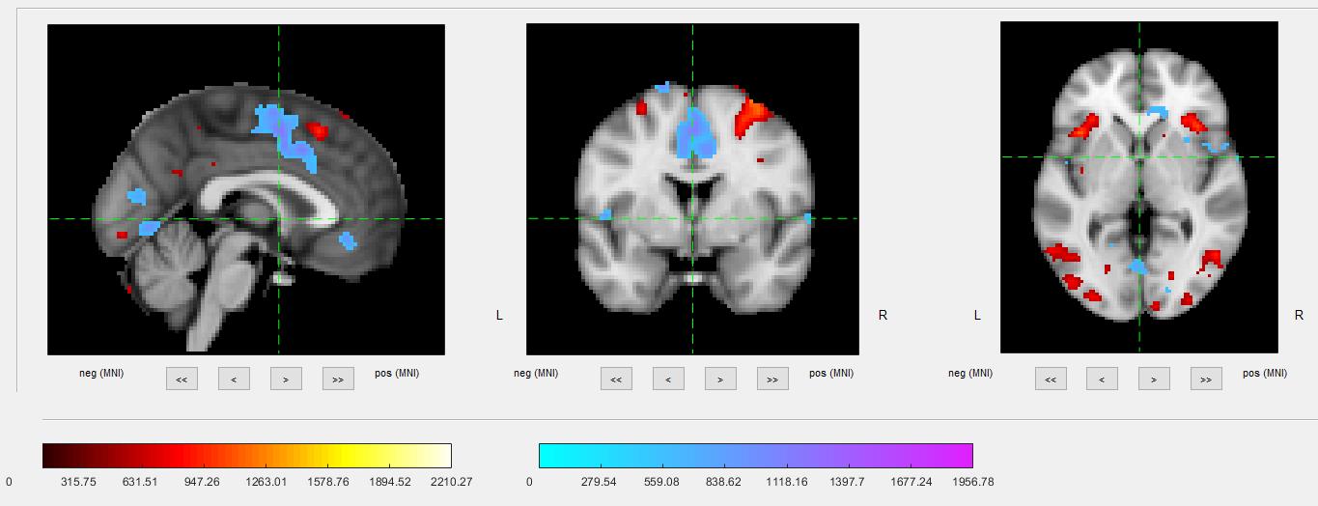Click the cool colorbar value 838.62
Viewport: 1318px width, 506px height.
point(724,481)
